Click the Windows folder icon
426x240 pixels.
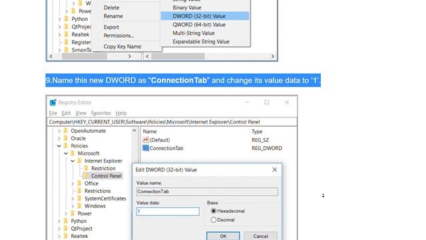click(x=80, y=206)
